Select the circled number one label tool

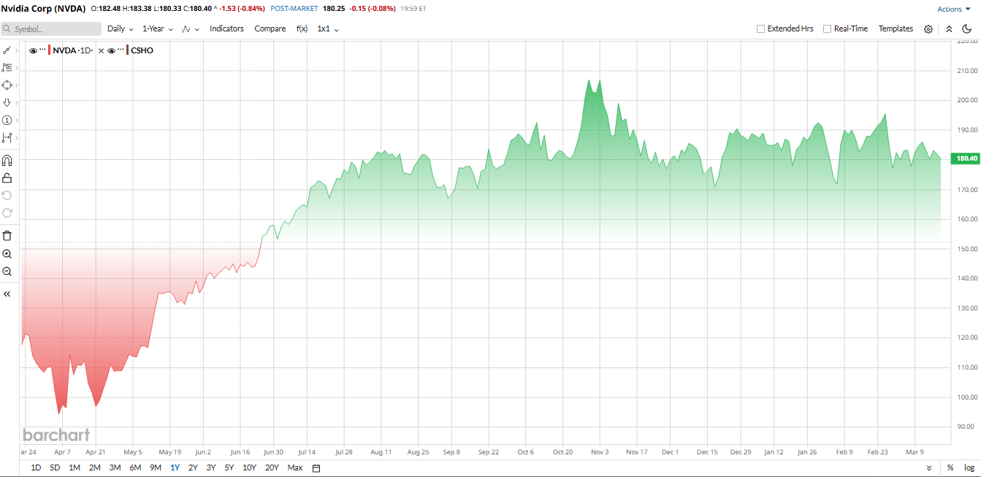(7, 120)
